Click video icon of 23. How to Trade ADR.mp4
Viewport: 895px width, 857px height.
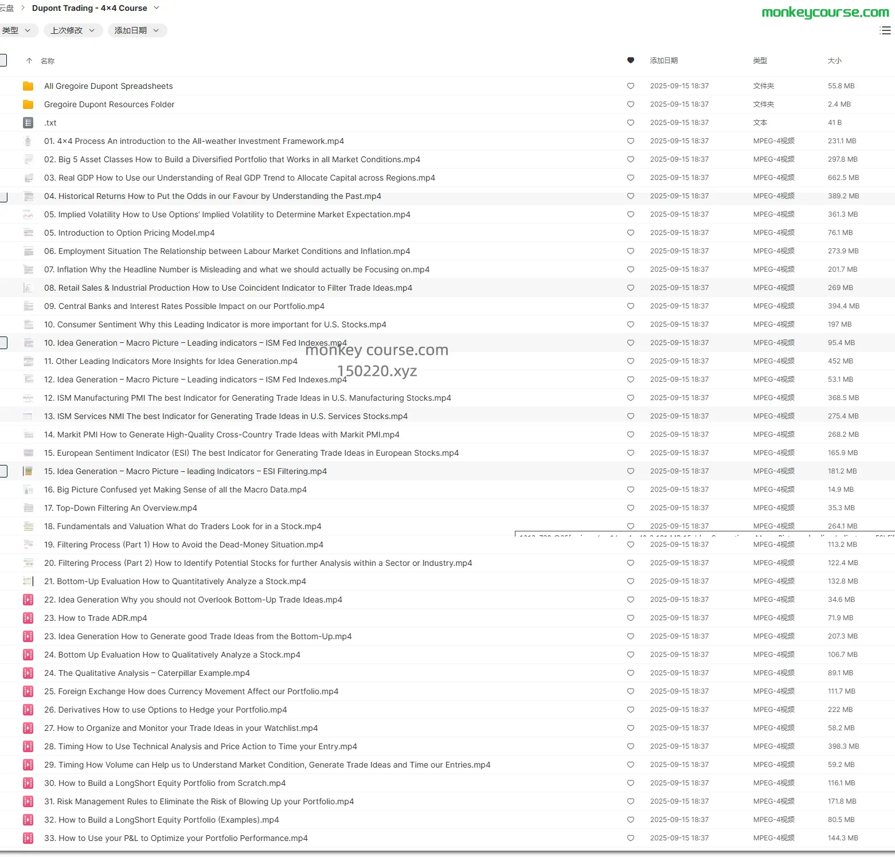28,618
